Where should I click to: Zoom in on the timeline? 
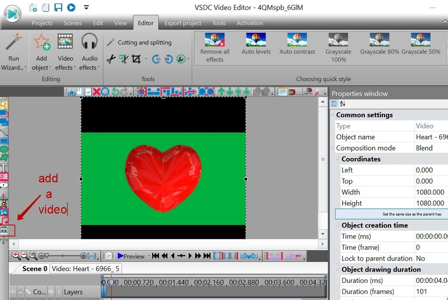15,256
